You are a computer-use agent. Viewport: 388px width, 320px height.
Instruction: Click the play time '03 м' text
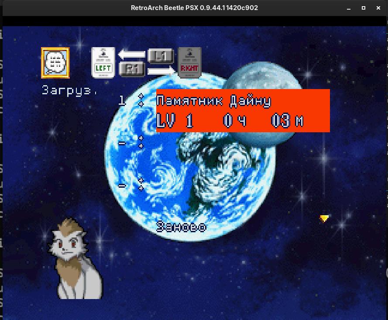[287, 121]
